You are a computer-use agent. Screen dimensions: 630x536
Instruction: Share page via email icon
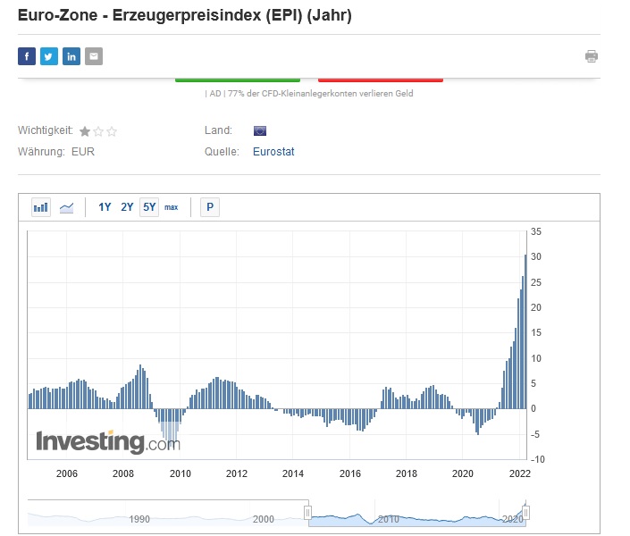(x=94, y=56)
